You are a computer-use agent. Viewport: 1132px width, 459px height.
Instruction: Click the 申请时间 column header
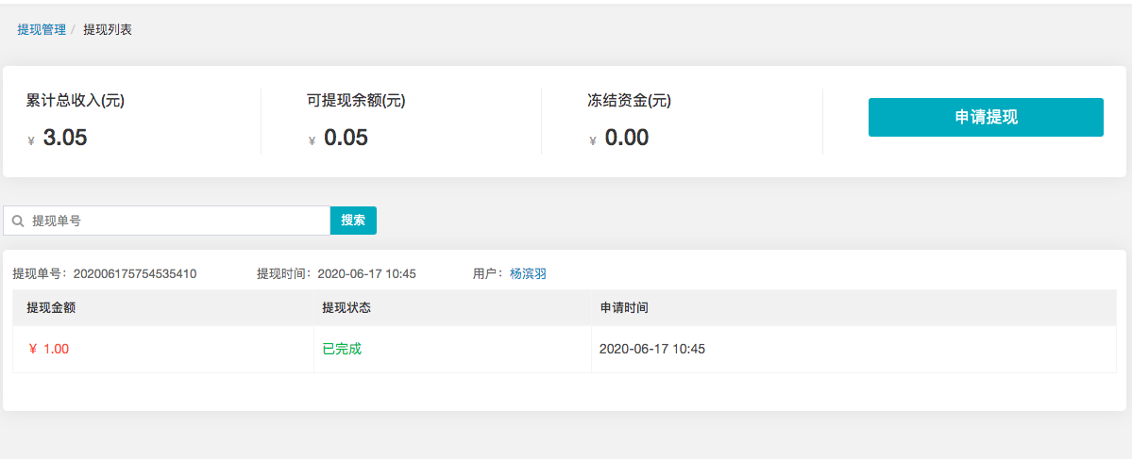pyautogui.click(x=624, y=307)
